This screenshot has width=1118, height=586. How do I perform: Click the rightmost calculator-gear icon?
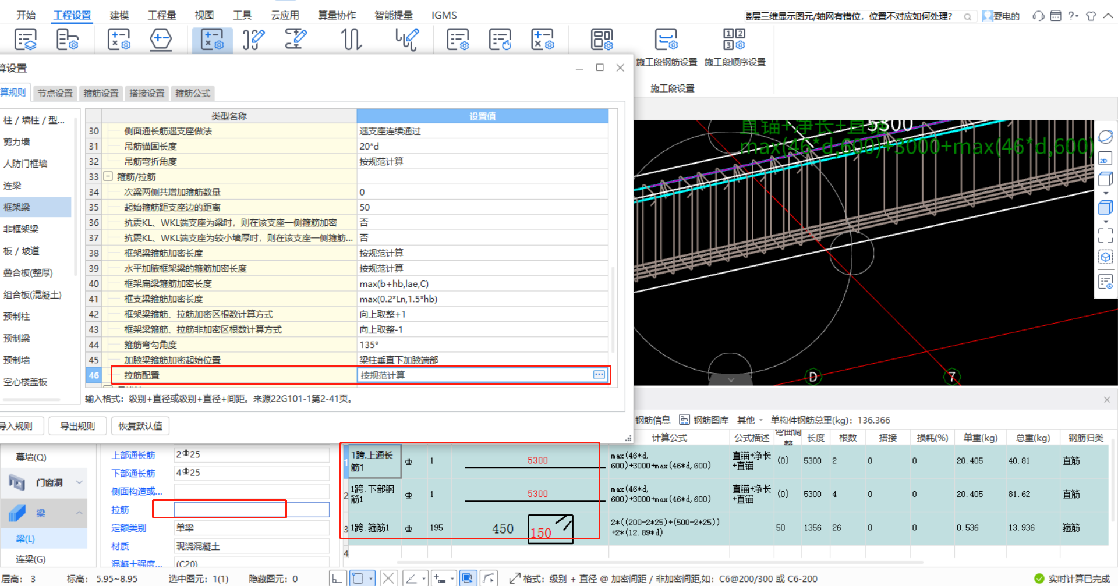click(543, 40)
